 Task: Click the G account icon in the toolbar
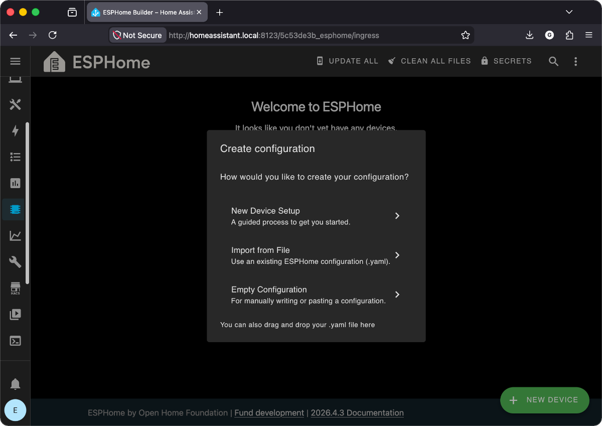[549, 35]
